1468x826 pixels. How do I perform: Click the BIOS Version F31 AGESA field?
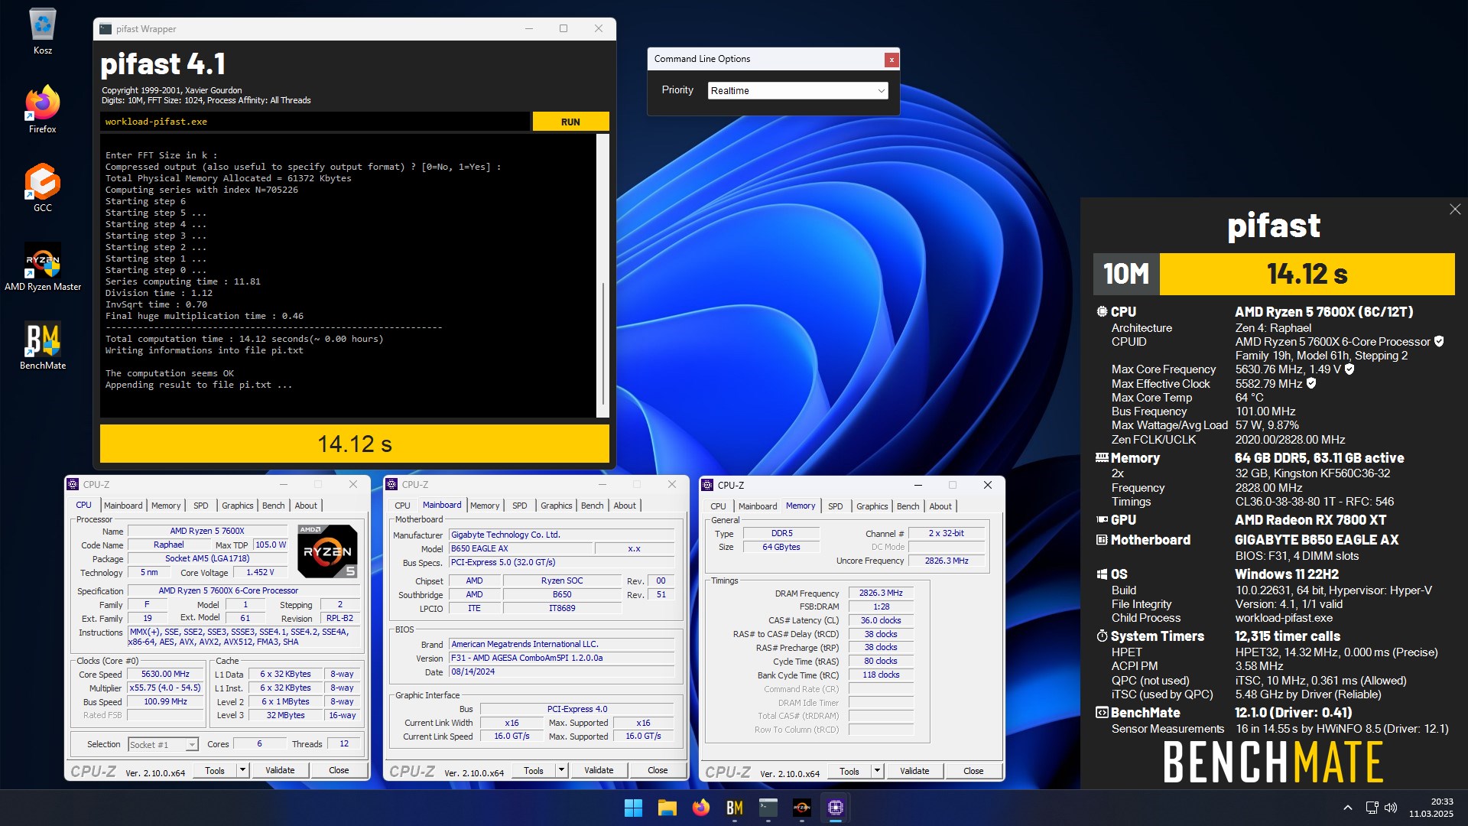tap(562, 658)
